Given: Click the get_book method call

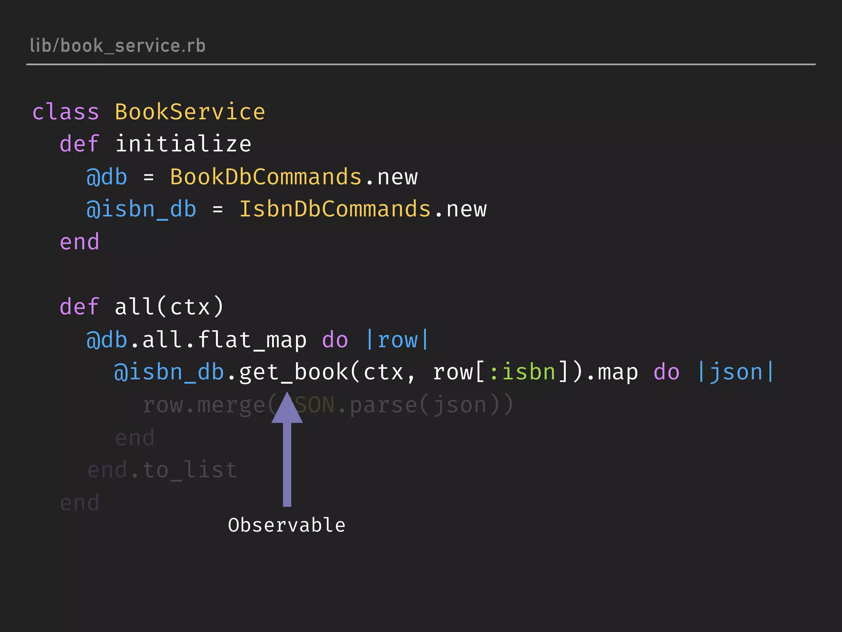Looking at the screenshot, I should (x=294, y=373).
